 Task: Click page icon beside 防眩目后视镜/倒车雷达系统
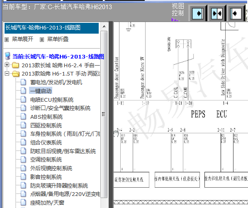point(23,151)
